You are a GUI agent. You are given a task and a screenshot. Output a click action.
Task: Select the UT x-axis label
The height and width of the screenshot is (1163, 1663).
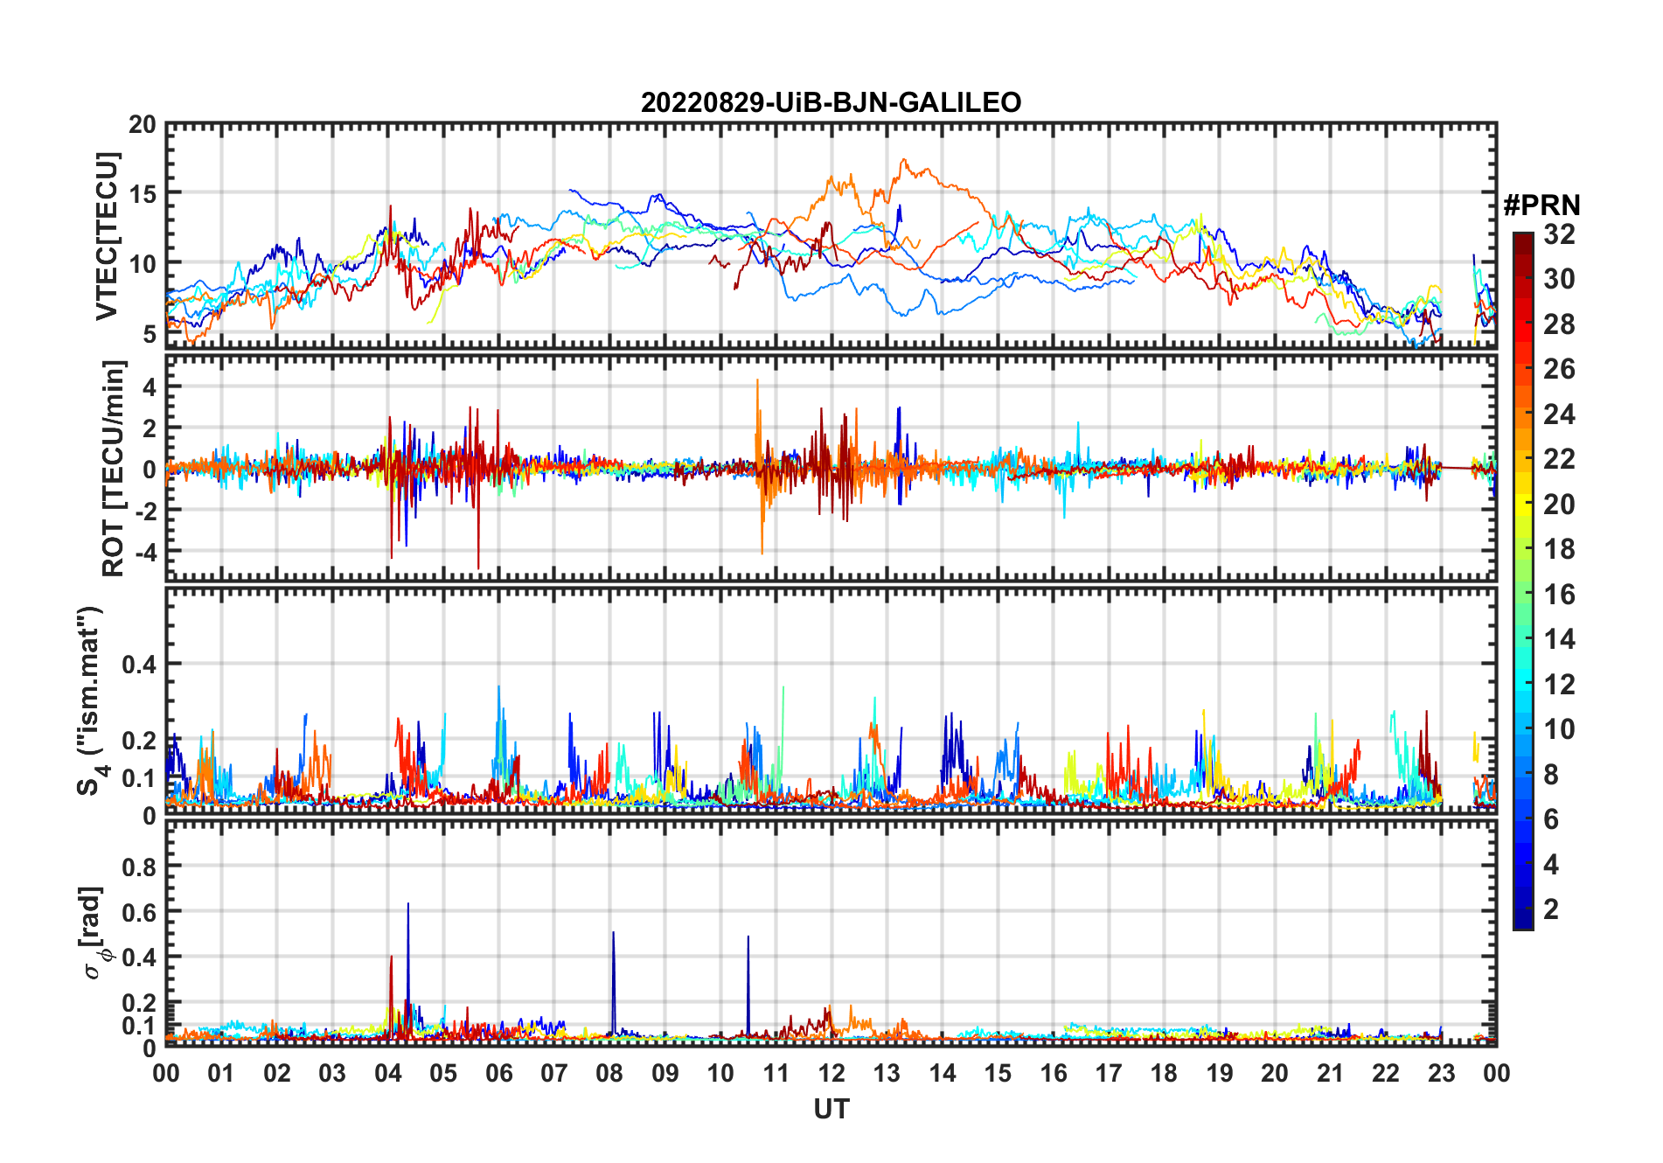point(831,1109)
